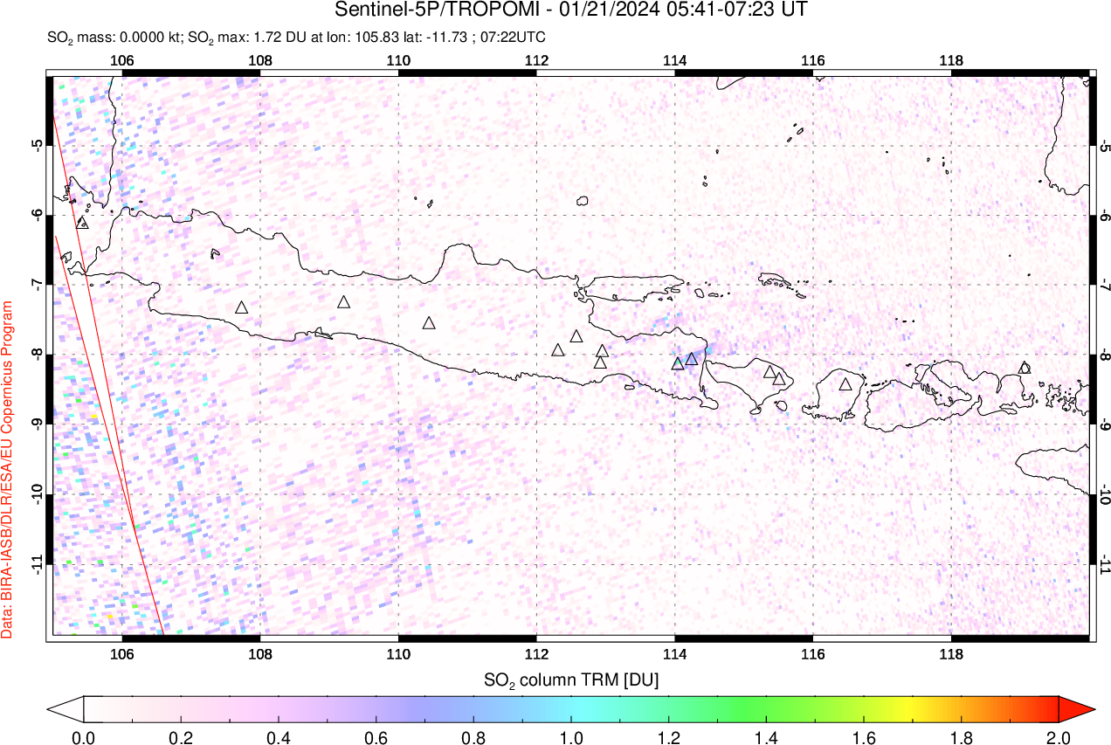The image size is (1111, 745).
Task: Click the volcano triangle near 112.3°E, 8°S
Action: (559, 350)
